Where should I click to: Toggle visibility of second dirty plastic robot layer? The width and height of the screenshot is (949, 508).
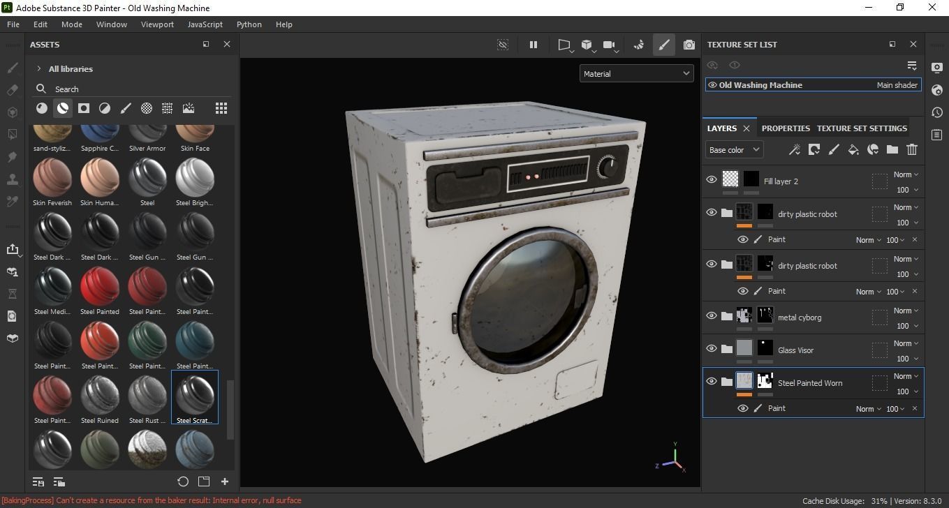point(712,264)
